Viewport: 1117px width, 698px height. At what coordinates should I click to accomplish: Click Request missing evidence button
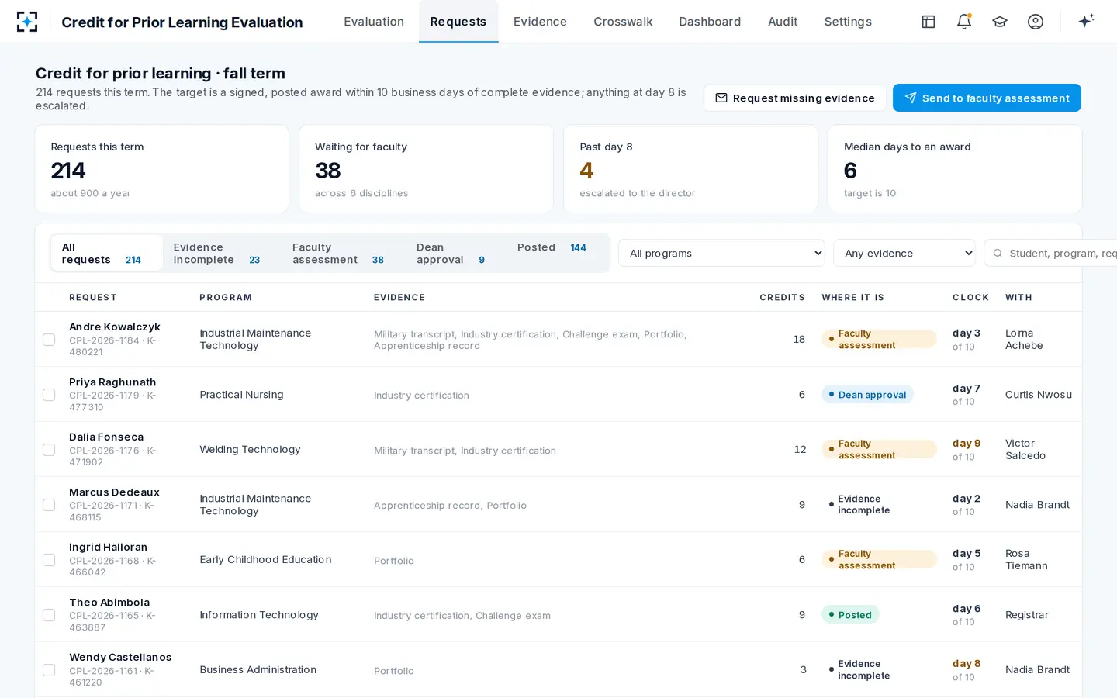(795, 98)
